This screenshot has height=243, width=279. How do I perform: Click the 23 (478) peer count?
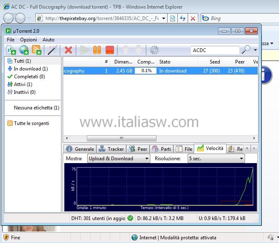coord(236,71)
